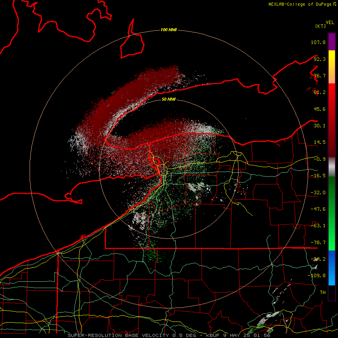Click the -47.6 scale value
Screen dimensions: 338x338
point(318,209)
